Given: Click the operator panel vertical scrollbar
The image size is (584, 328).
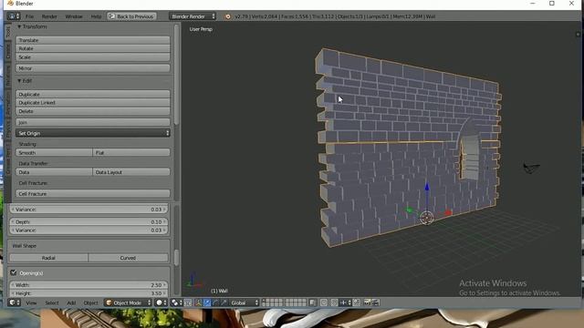Looking at the screenshot, I should 176,257.
